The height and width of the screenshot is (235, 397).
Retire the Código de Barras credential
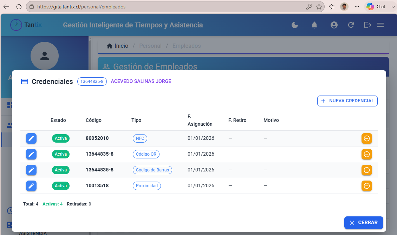[x=367, y=170]
